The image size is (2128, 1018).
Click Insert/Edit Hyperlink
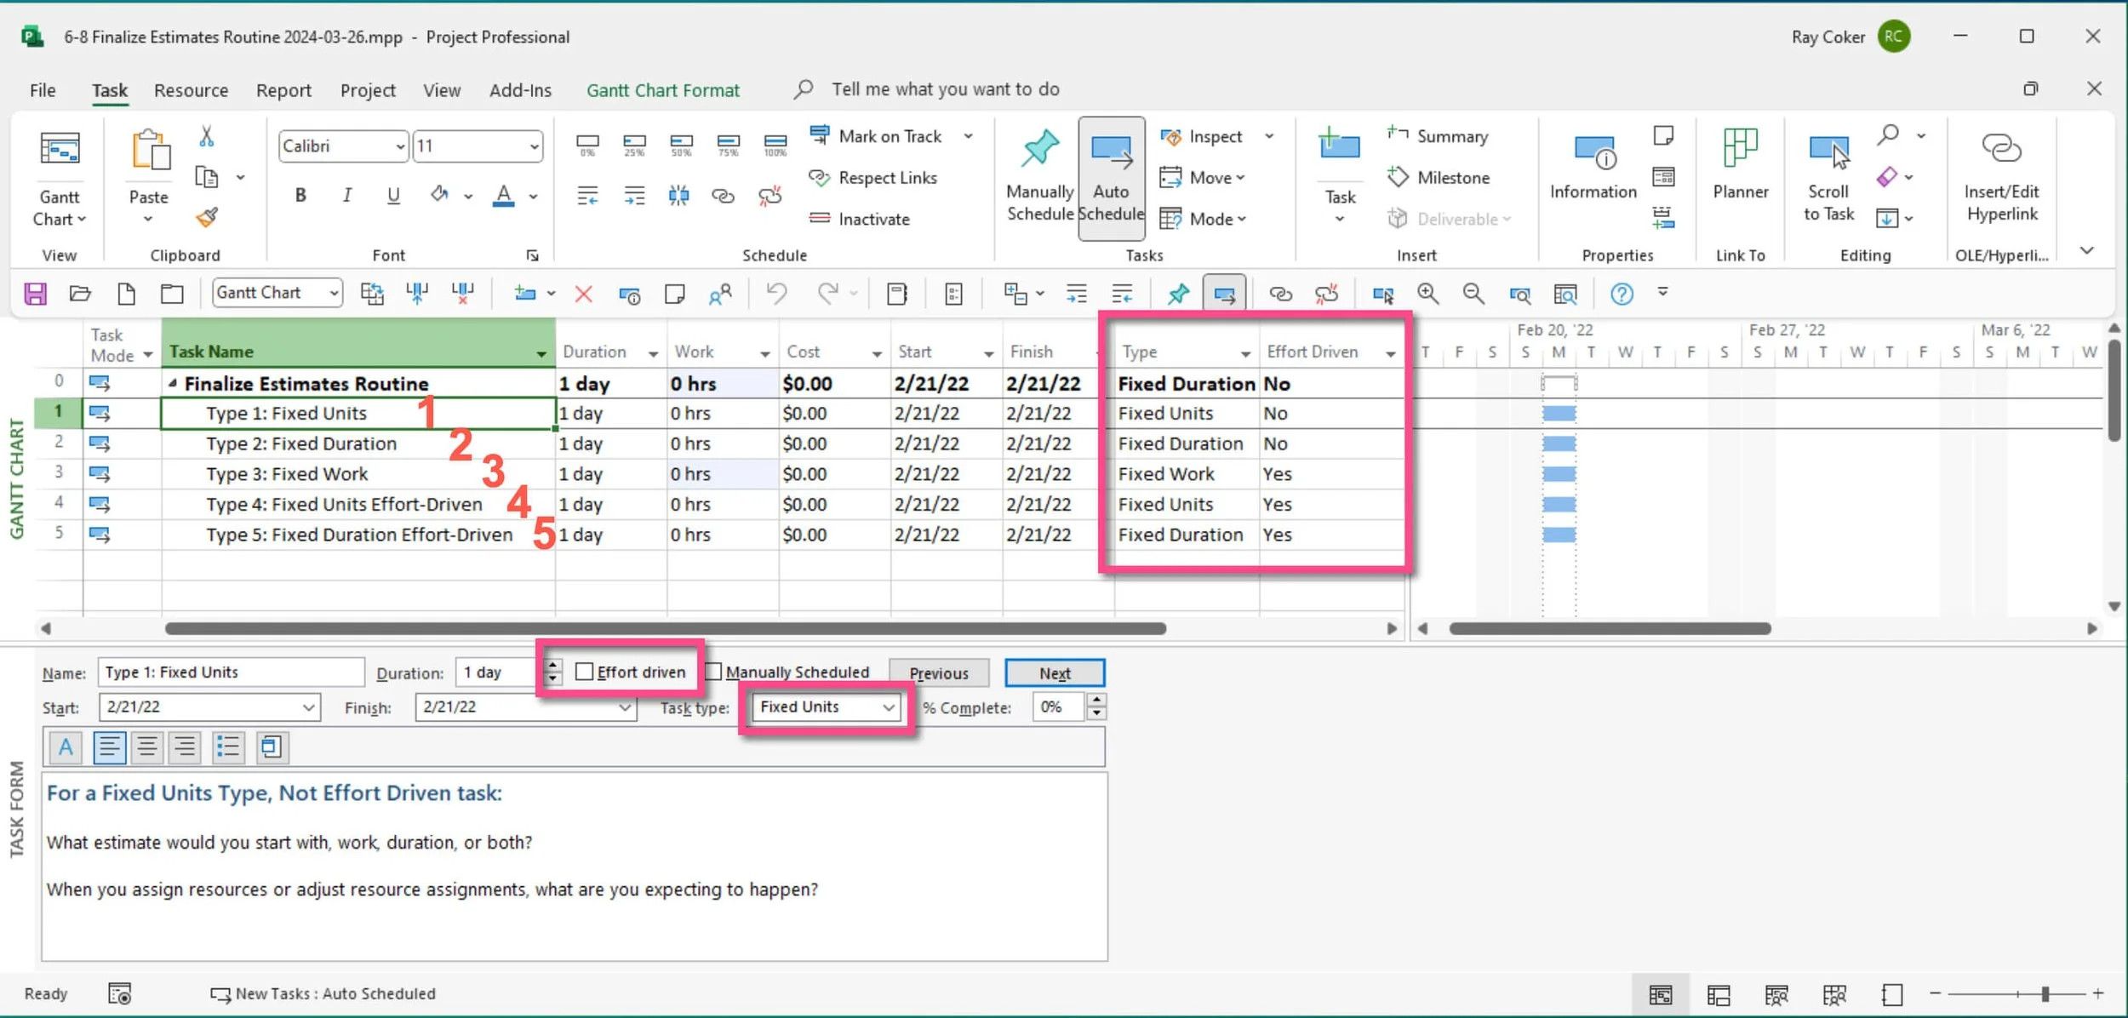[2001, 177]
